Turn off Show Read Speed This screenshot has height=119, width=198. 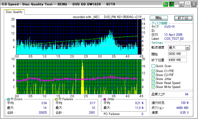(153, 83)
